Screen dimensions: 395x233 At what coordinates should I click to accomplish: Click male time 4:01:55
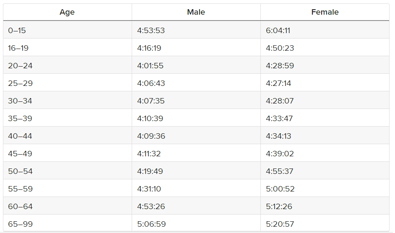pos(150,66)
